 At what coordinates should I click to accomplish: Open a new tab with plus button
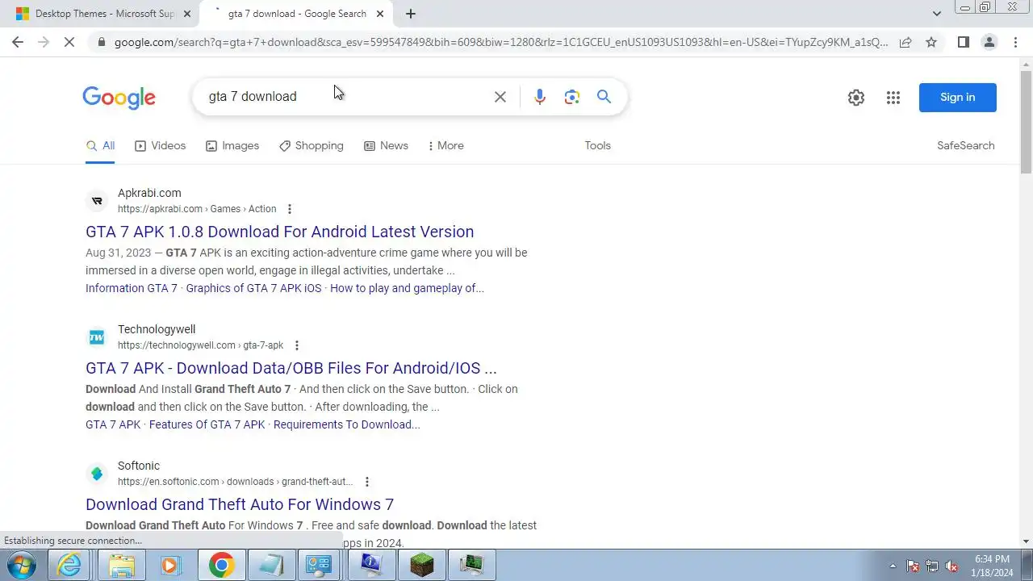coord(411,14)
